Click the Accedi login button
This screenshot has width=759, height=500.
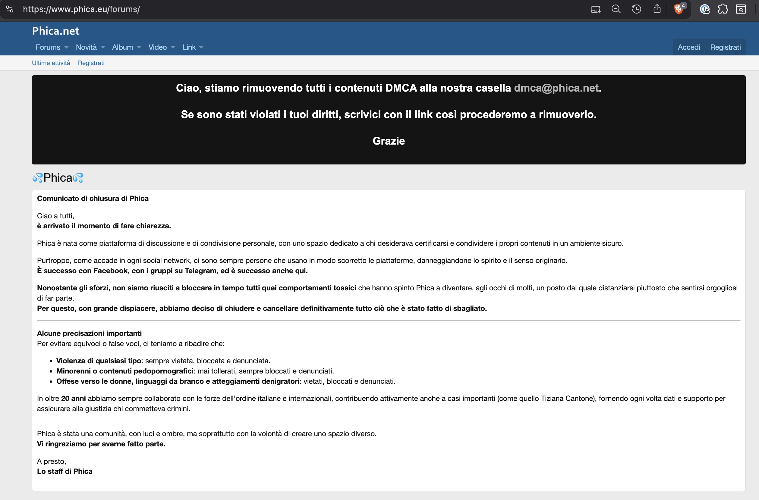click(x=689, y=47)
